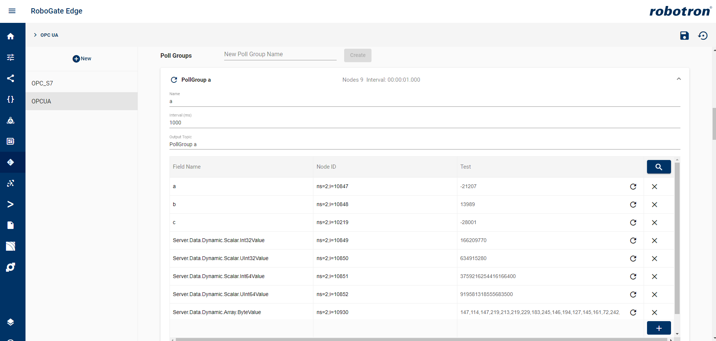Open the settings sliders sidebar icon
The width and height of the screenshot is (716, 341).
[10, 57]
